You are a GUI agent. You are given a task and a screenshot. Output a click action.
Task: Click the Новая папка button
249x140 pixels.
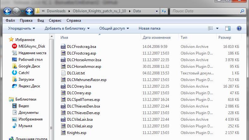tap(149, 28)
